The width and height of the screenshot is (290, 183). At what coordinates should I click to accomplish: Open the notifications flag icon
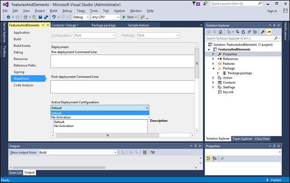[x=196, y=3]
